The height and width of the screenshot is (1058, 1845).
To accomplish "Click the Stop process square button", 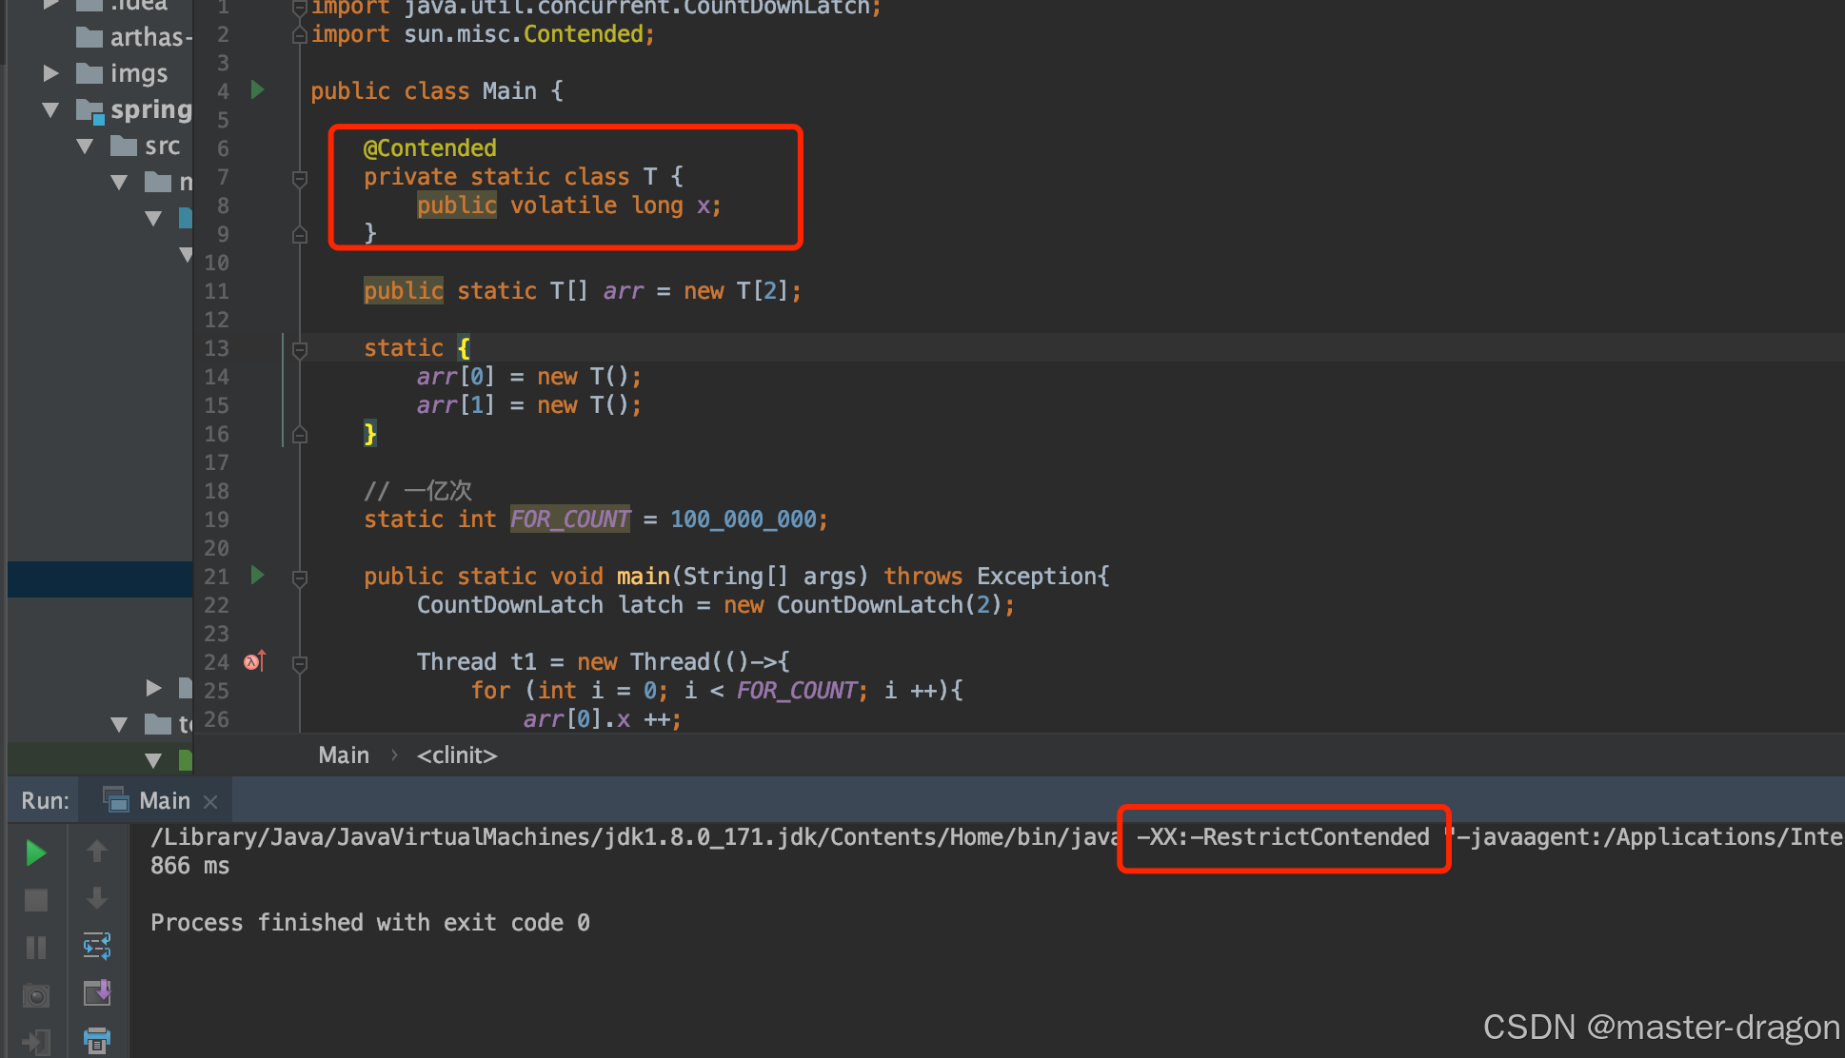I will tap(36, 900).
